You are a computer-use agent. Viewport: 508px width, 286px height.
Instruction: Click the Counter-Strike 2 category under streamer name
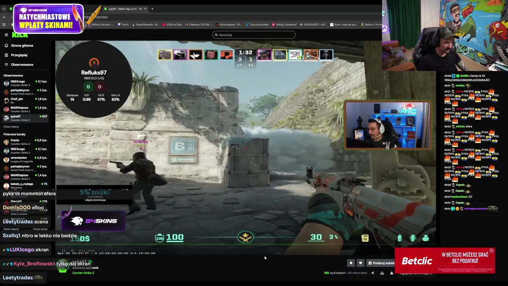[83, 273]
